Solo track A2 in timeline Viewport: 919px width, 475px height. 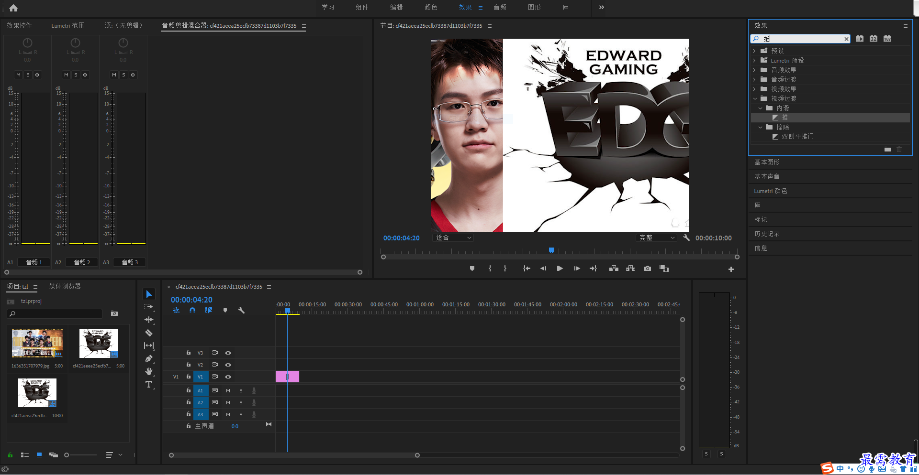[241, 402]
